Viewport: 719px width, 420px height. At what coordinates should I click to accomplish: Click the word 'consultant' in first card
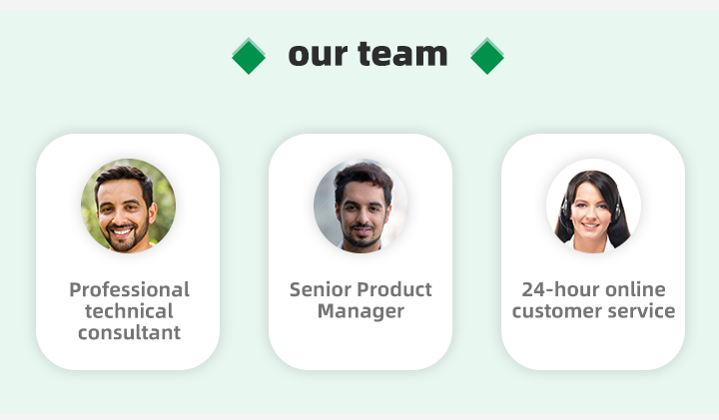coord(129,332)
